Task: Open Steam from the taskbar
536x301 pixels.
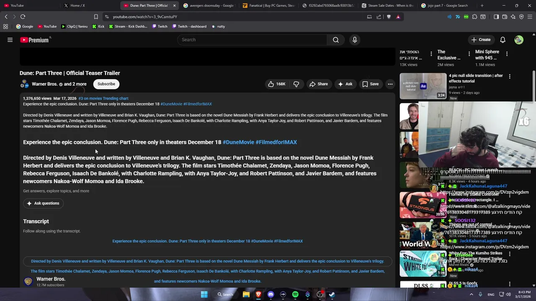Action: (332, 294)
